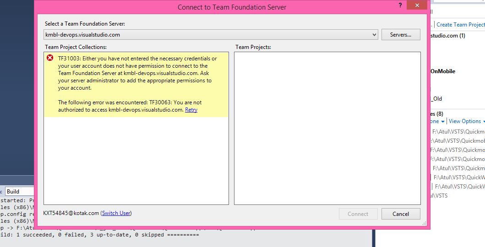Click the disabled Connect button
This screenshot has width=485, height=247.
tap(358, 214)
